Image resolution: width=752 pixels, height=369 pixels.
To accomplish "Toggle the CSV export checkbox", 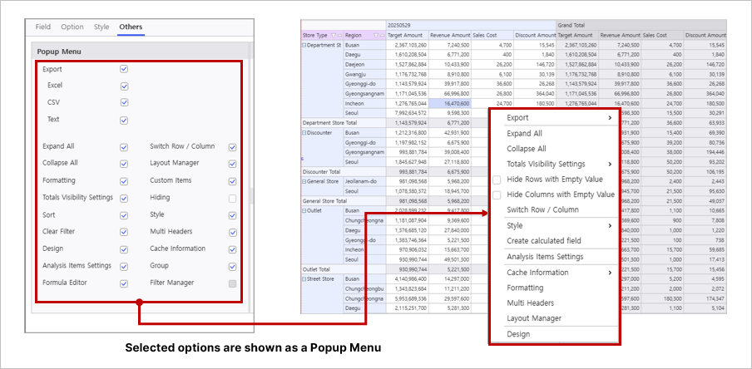I will coord(124,102).
